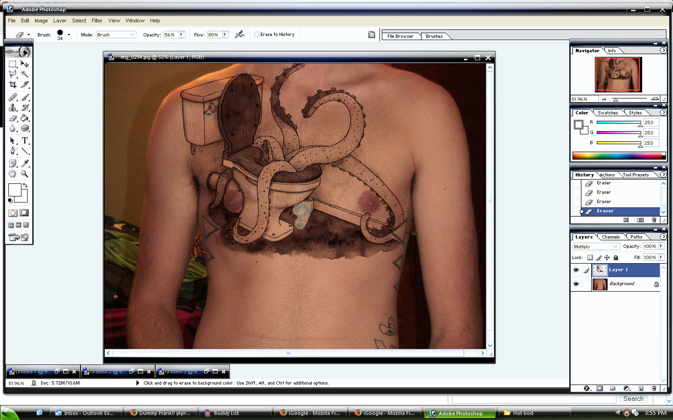Select the Blur tool
This screenshot has height=420, width=673.
coord(13,128)
